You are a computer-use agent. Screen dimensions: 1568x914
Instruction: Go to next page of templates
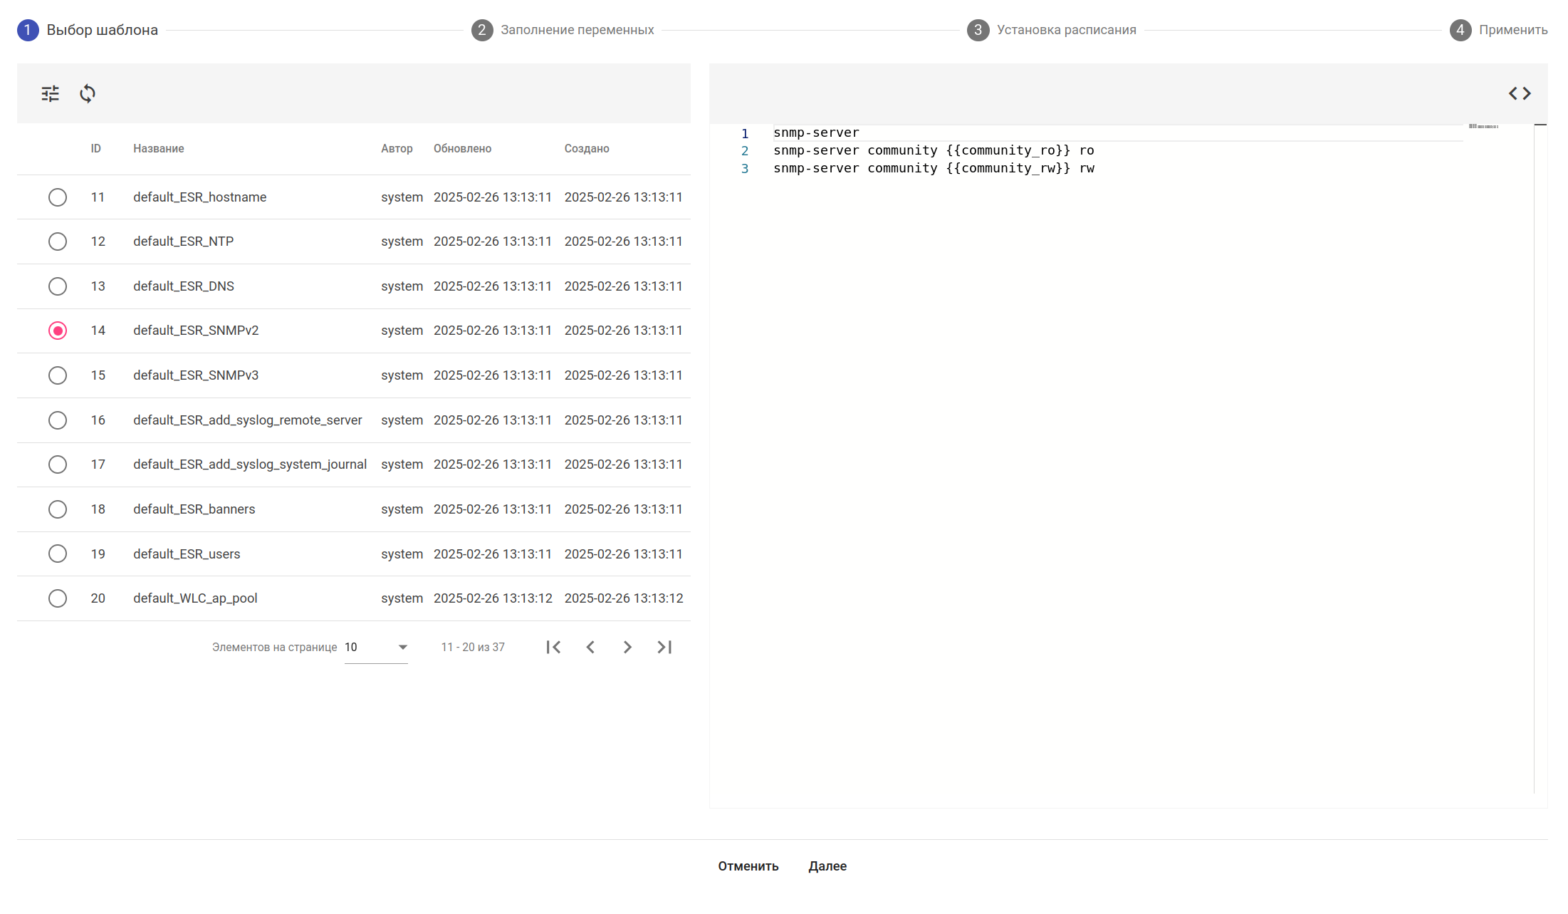(627, 647)
